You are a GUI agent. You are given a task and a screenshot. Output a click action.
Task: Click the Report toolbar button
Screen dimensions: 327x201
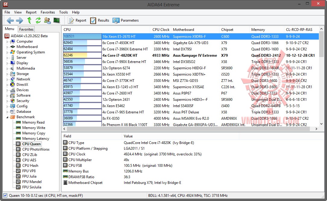click(77, 20)
